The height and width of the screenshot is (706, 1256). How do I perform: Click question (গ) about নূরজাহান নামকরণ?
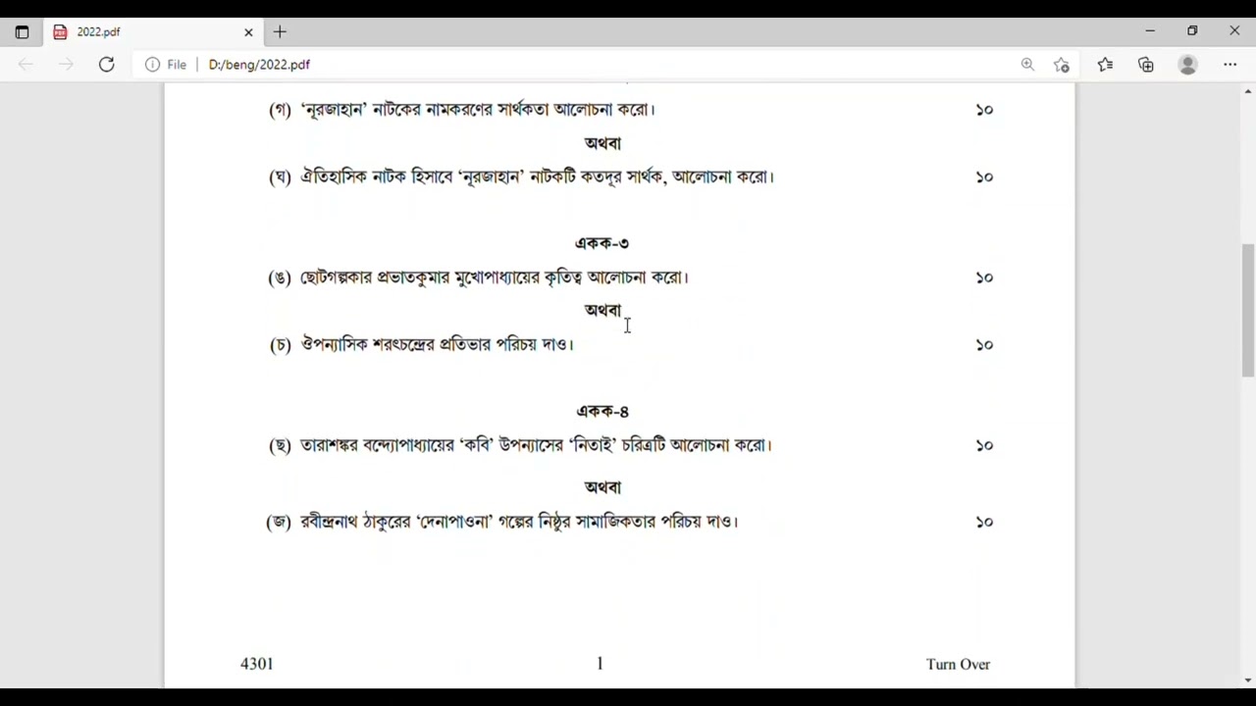461,109
